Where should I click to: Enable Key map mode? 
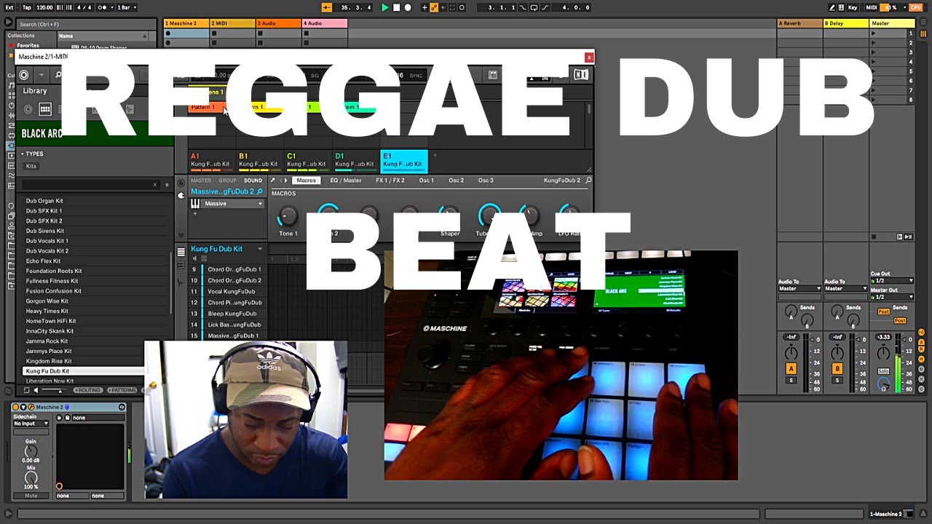(853, 7)
